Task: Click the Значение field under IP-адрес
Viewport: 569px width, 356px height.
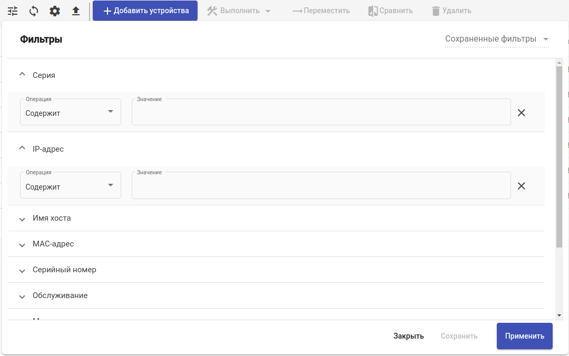Action: click(x=321, y=186)
